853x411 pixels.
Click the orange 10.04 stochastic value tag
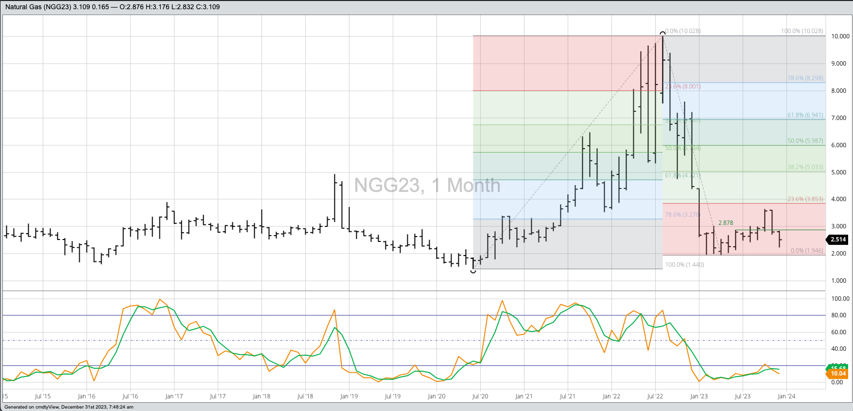[x=837, y=374]
